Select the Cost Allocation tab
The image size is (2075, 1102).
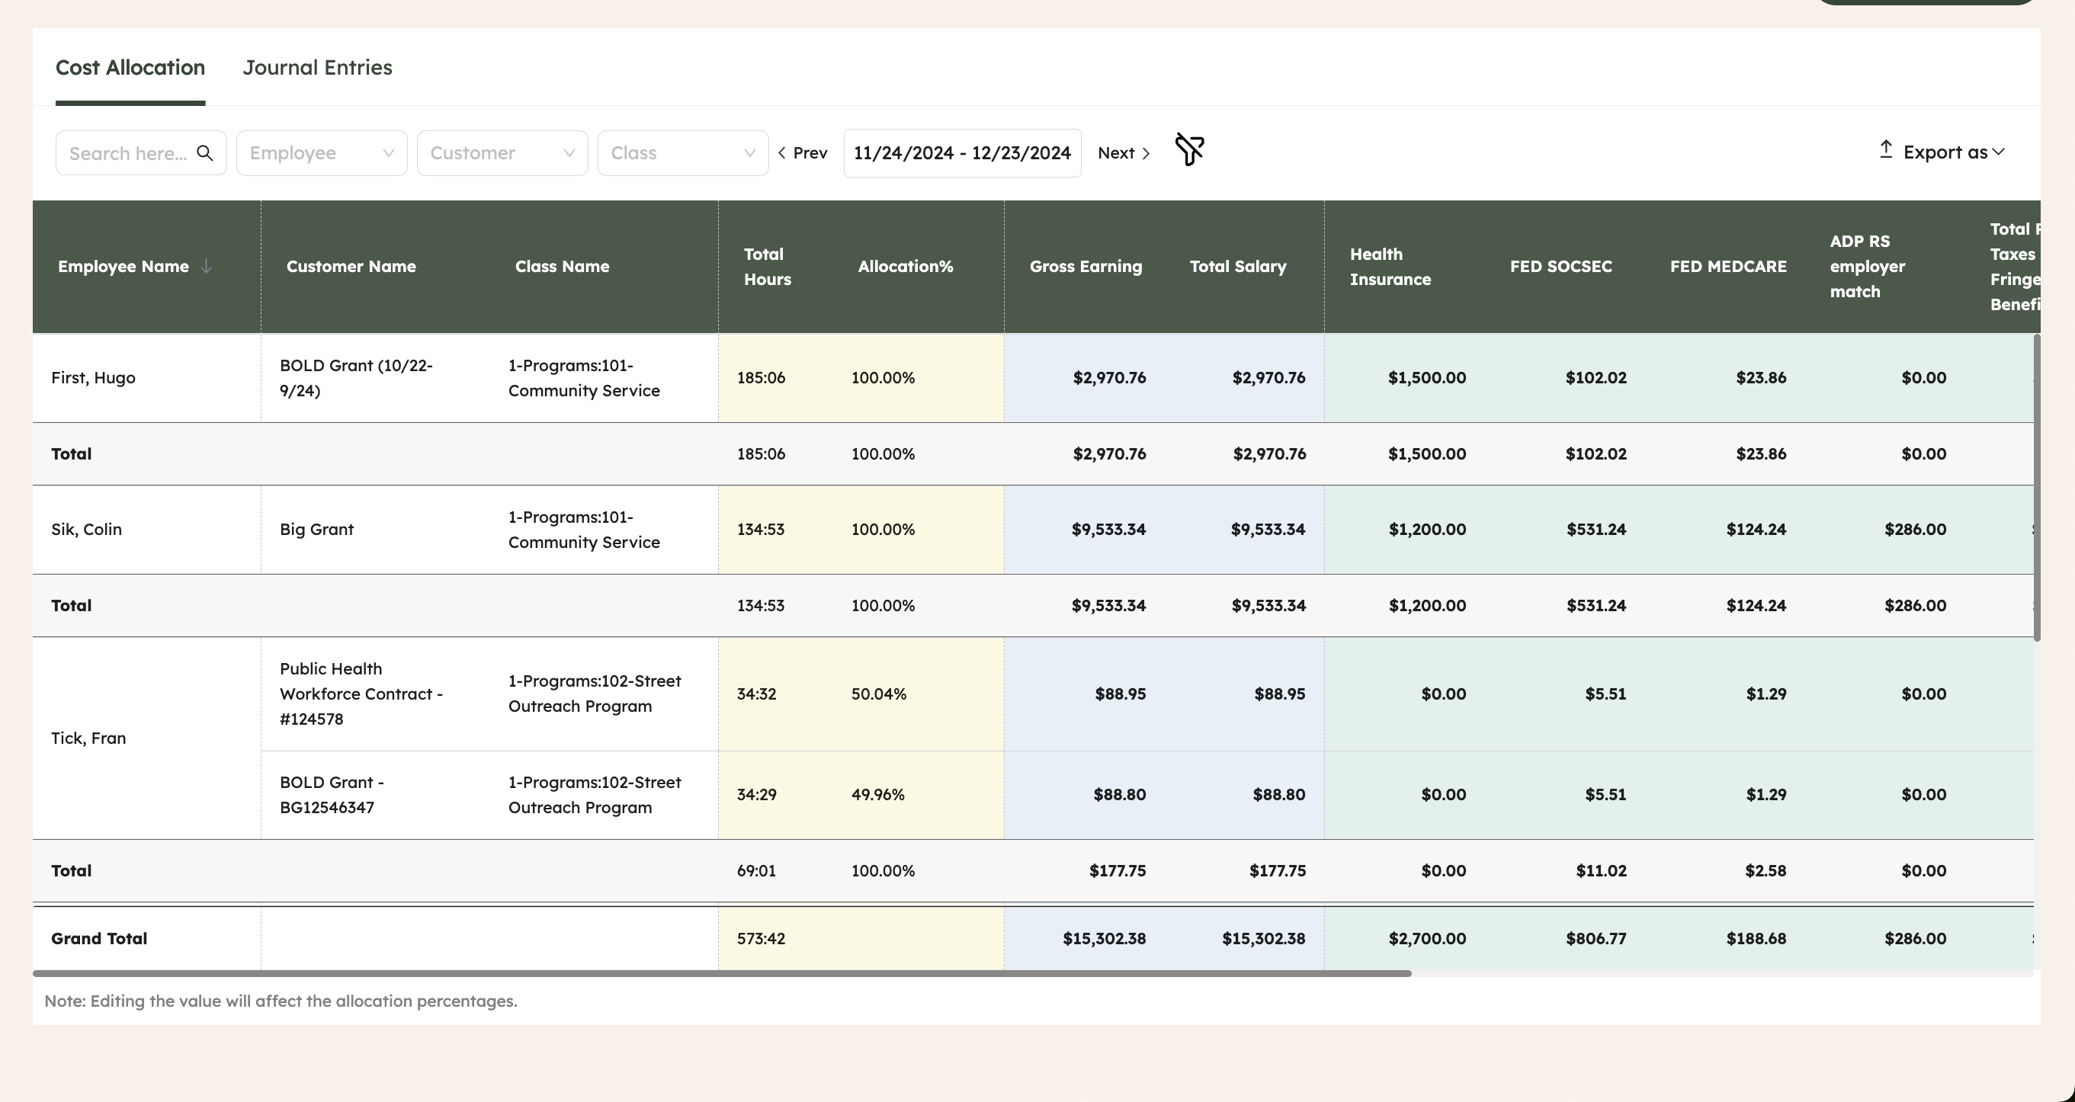point(130,68)
